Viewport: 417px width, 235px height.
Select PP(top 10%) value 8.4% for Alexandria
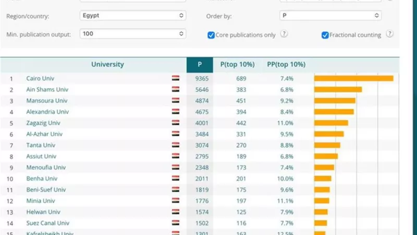pyautogui.click(x=287, y=112)
